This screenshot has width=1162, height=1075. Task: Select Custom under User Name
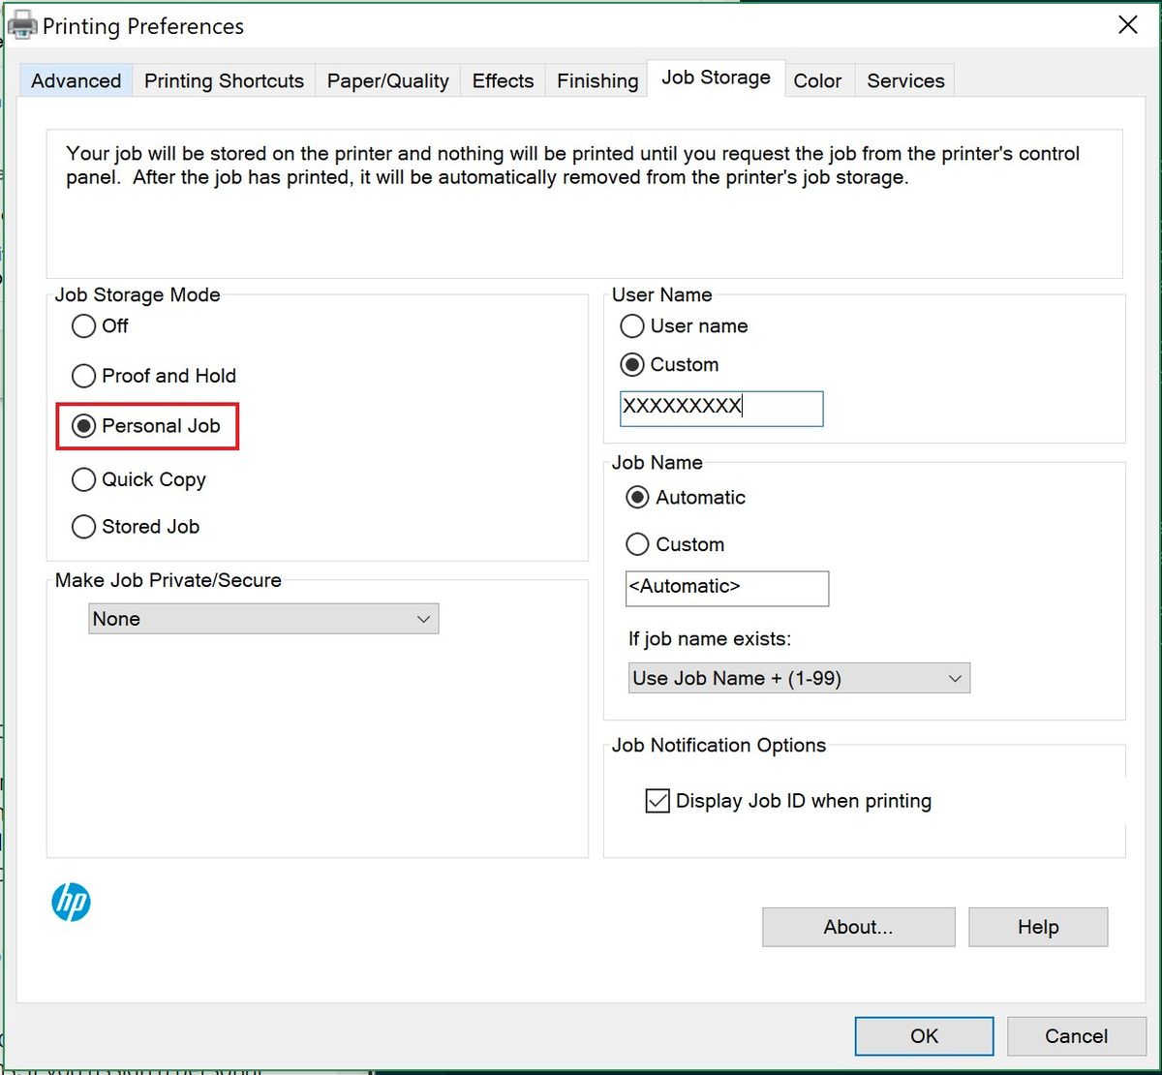(x=669, y=365)
